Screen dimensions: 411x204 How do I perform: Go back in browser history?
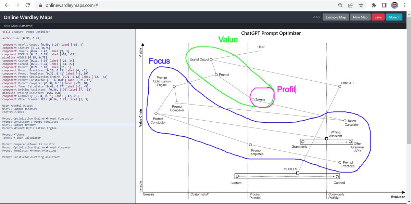pos(7,5)
